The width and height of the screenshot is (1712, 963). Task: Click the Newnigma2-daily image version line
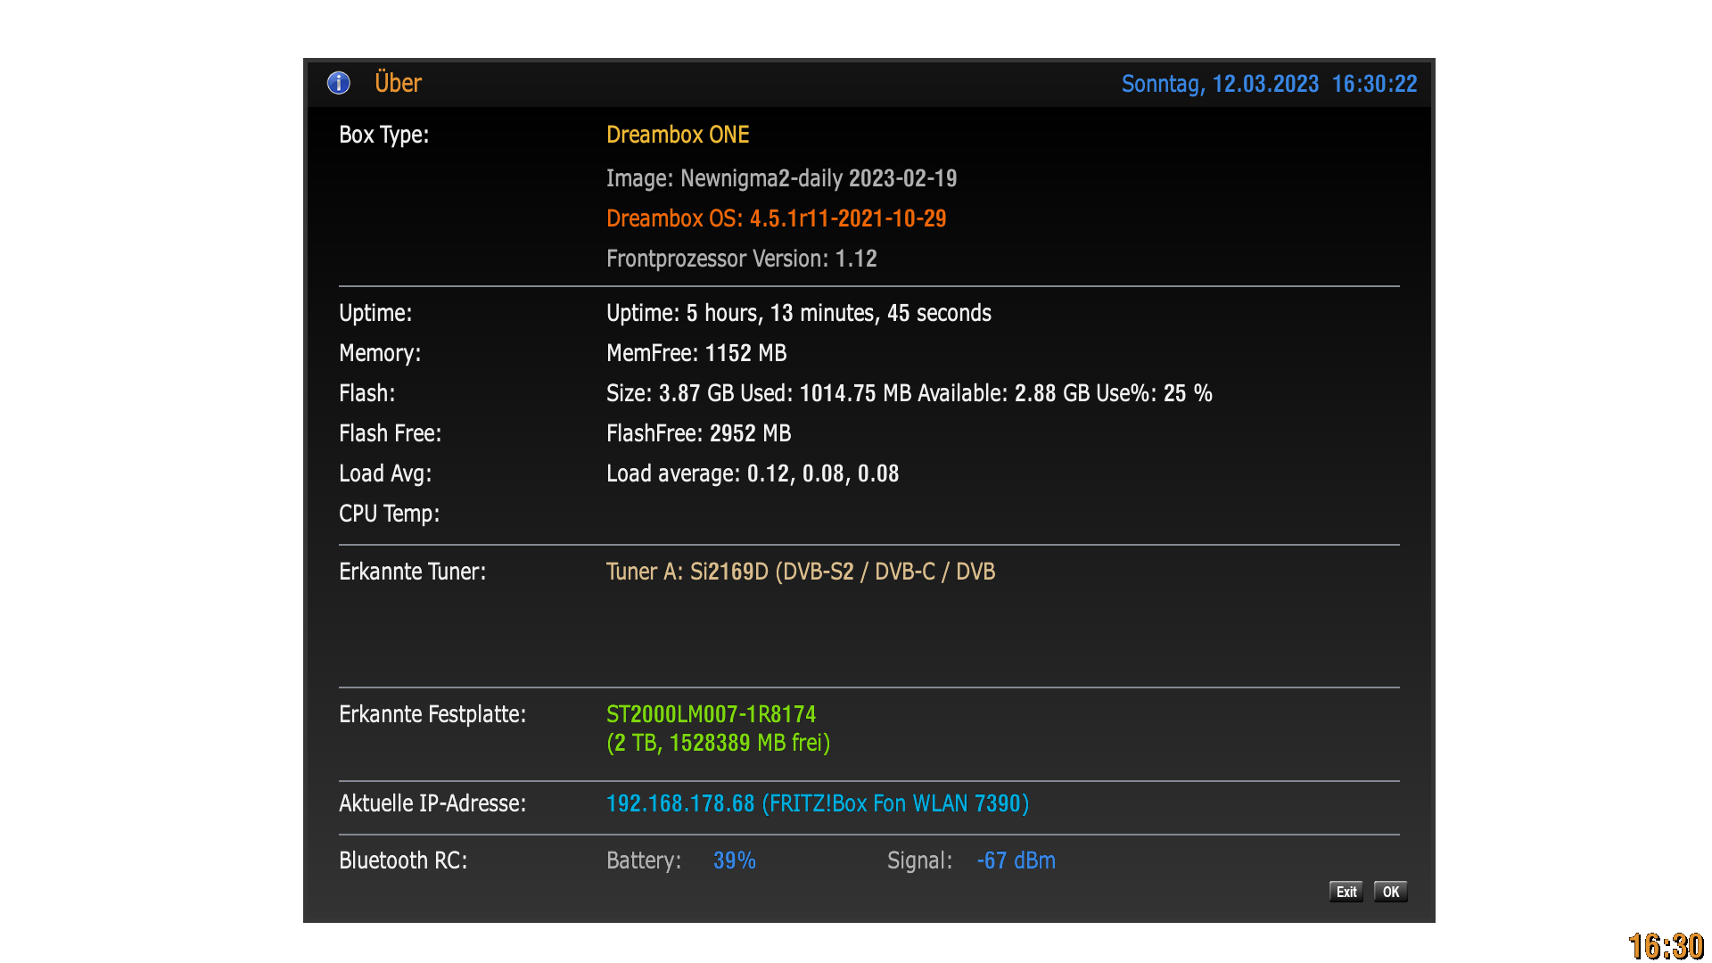781,178
